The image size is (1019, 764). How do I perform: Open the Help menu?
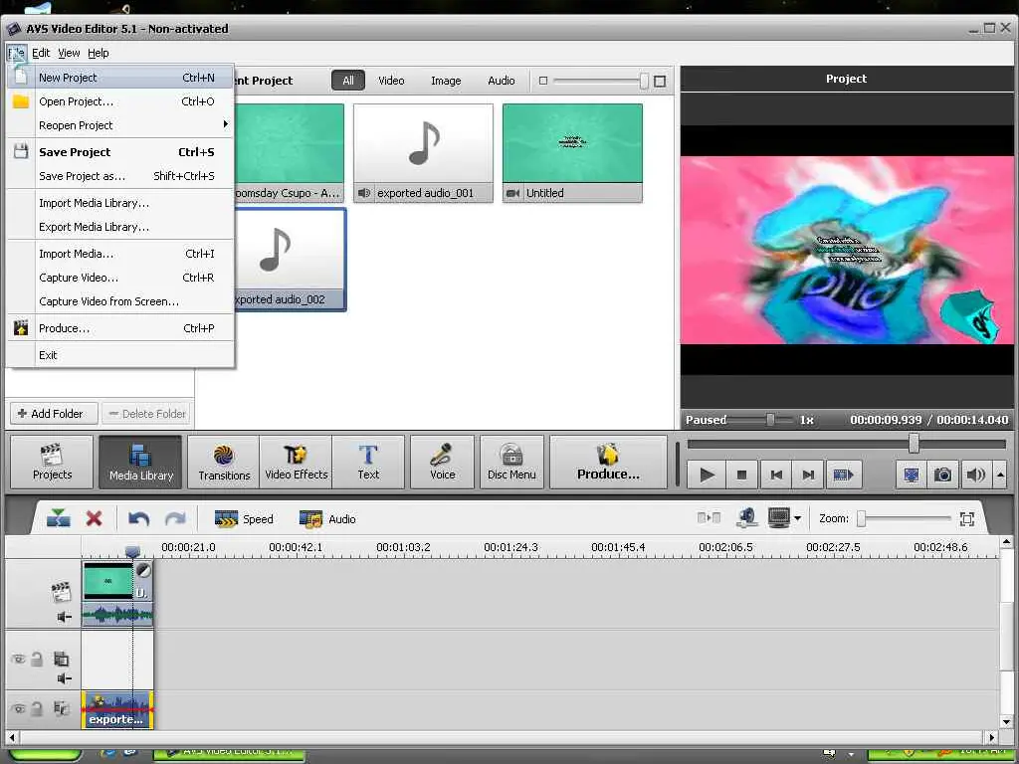coord(99,53)
